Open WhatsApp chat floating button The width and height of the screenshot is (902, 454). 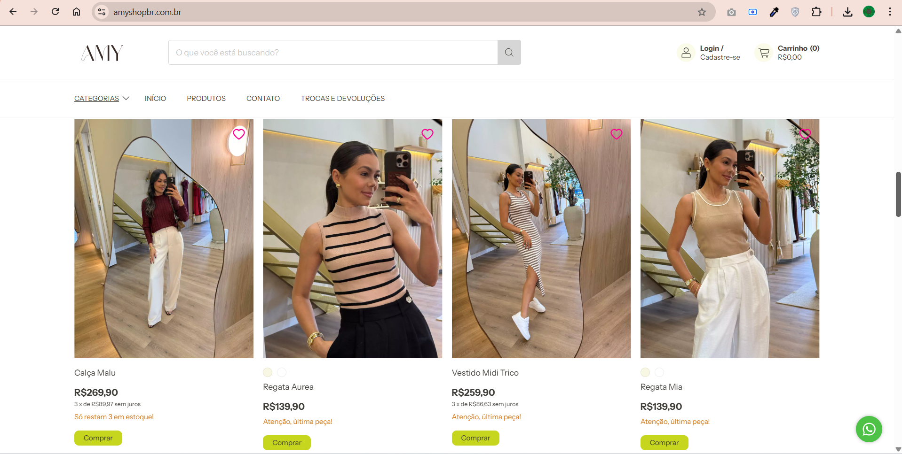pyautogui.click(x=869, y=429)
